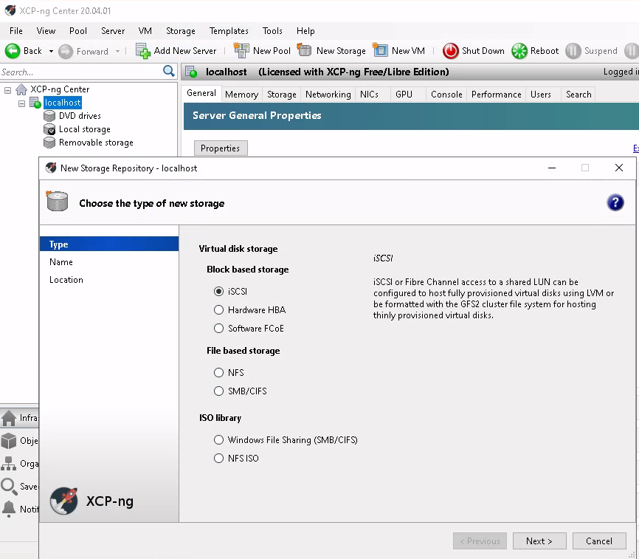The height and width of the screenshot is (559, 639).
Task: Select the localhost server in tree
Action: coord(63,103)
